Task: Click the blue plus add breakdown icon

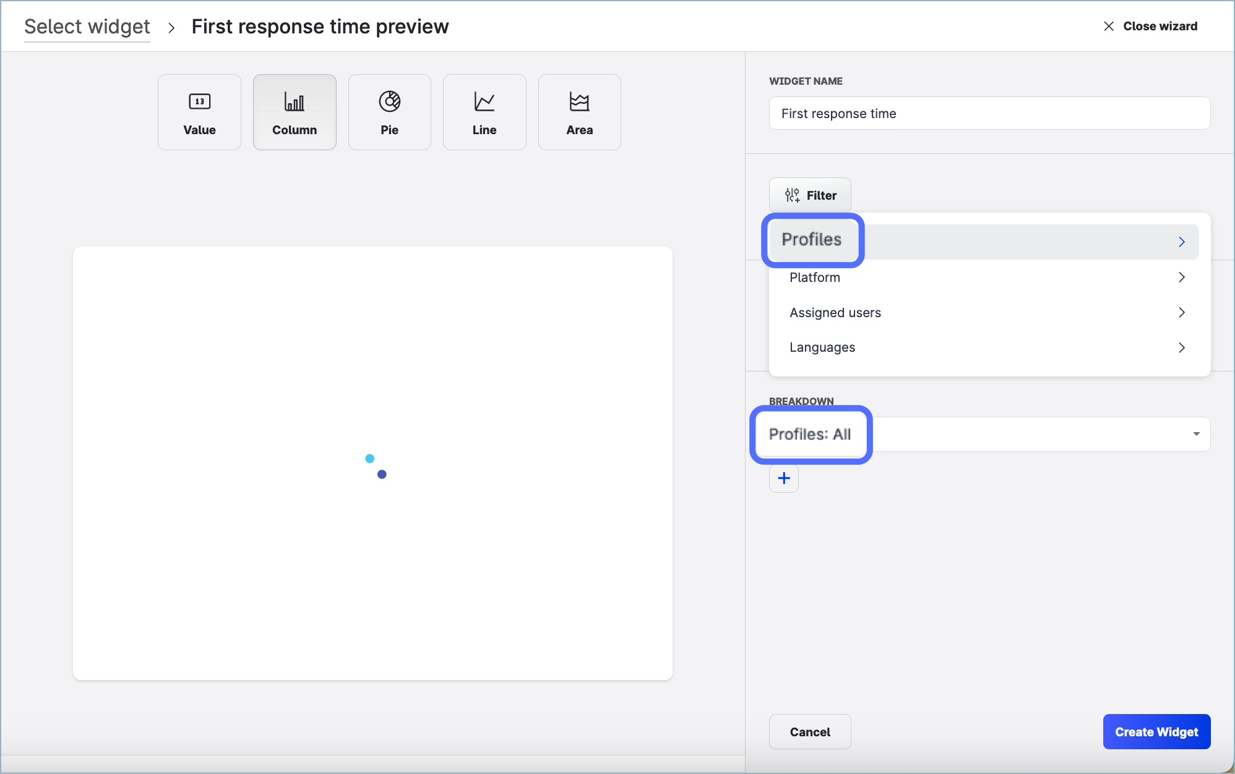Action: [784, 478]
